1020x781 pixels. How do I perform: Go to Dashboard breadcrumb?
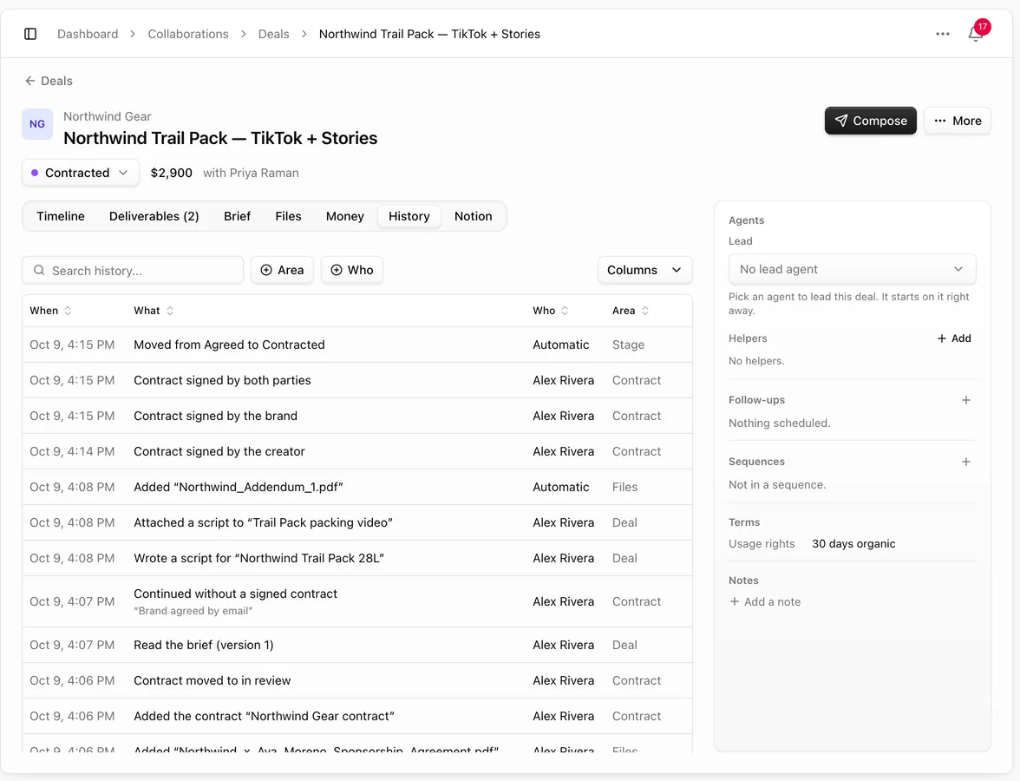click(88, 34)
